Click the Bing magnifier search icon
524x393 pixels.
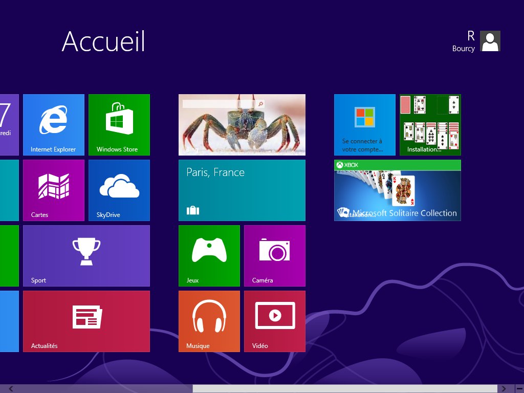[260, 104]
